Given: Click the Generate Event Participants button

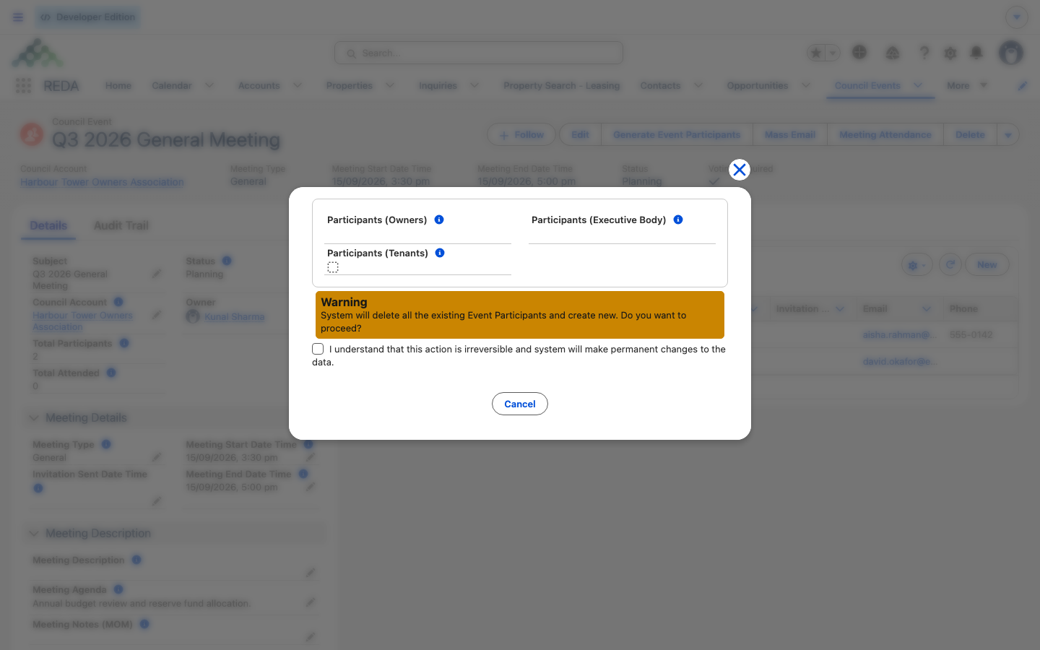Looking at the screenshot, I should coord(677,135).
